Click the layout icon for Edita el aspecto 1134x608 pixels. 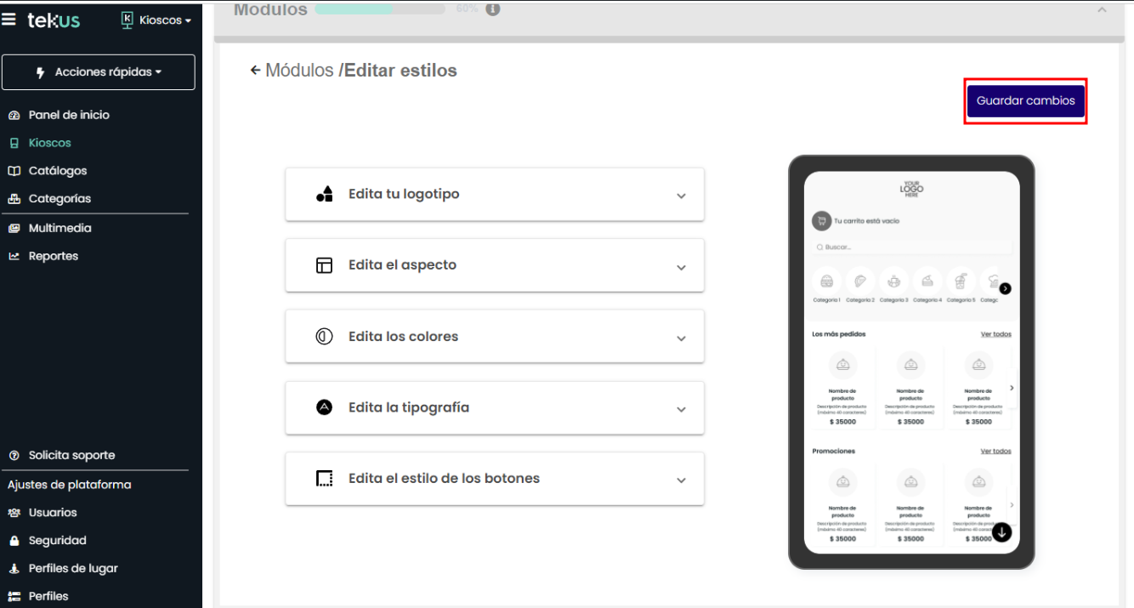coord(324,265)
